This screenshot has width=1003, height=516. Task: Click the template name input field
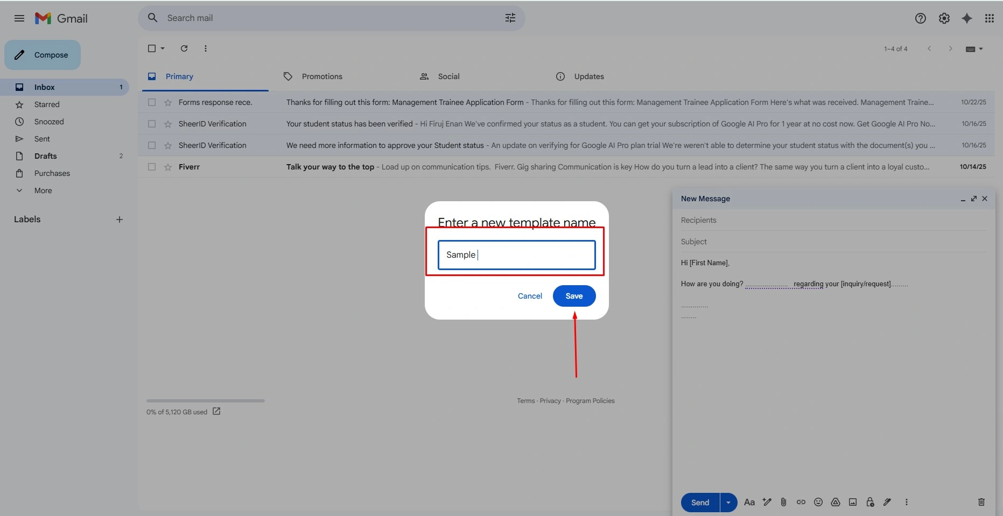[517, 255]
